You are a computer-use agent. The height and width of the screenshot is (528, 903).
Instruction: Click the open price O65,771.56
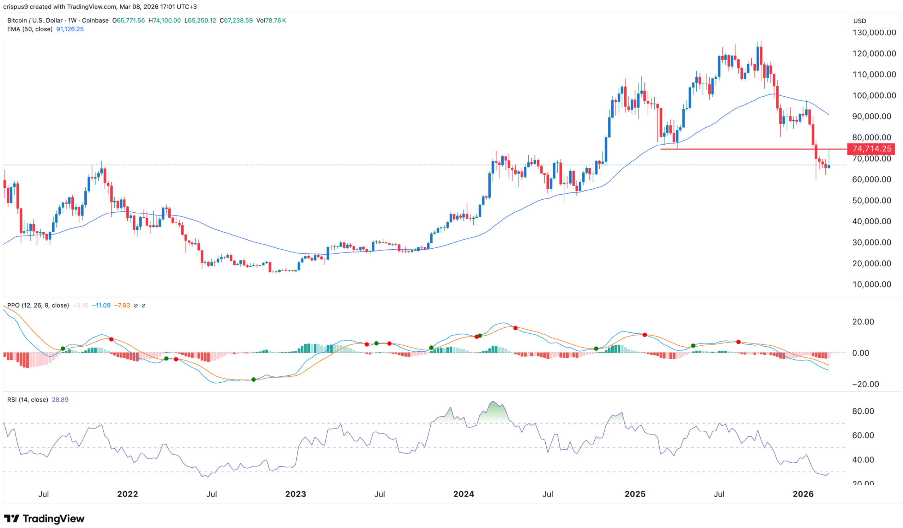(129, 20)
